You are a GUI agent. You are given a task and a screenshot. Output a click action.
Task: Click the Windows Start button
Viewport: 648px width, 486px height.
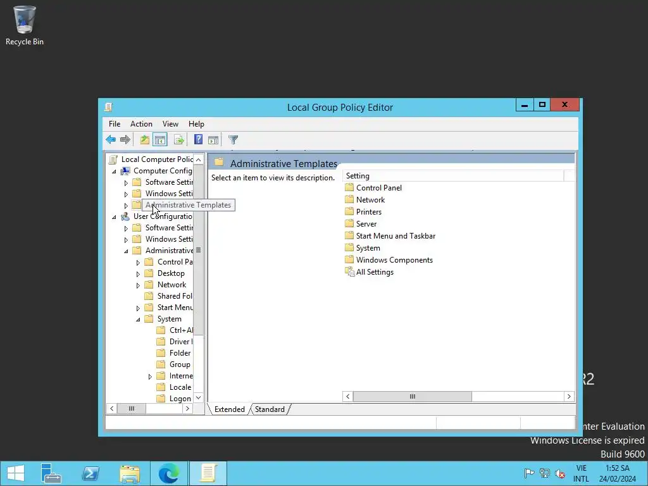[x=16, y=473]
